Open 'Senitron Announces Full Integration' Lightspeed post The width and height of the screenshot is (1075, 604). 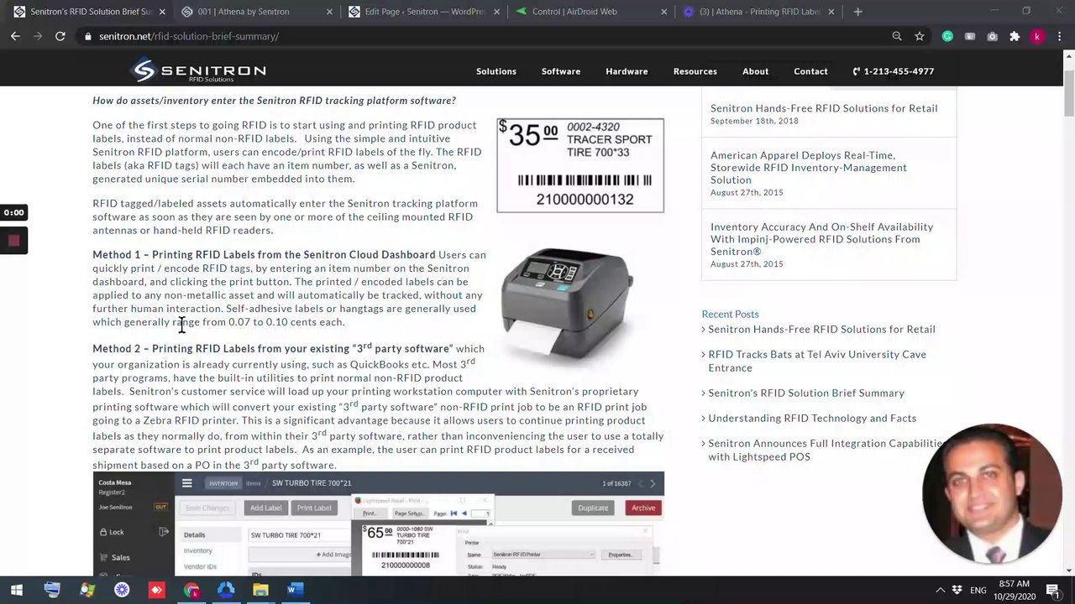827,450
